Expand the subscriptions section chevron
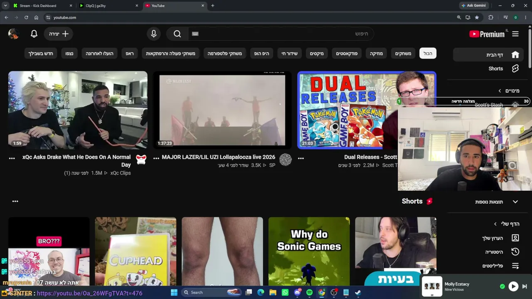Image resolution: width=532 pixels, height=299 pixels. click(x=500, y=91)
